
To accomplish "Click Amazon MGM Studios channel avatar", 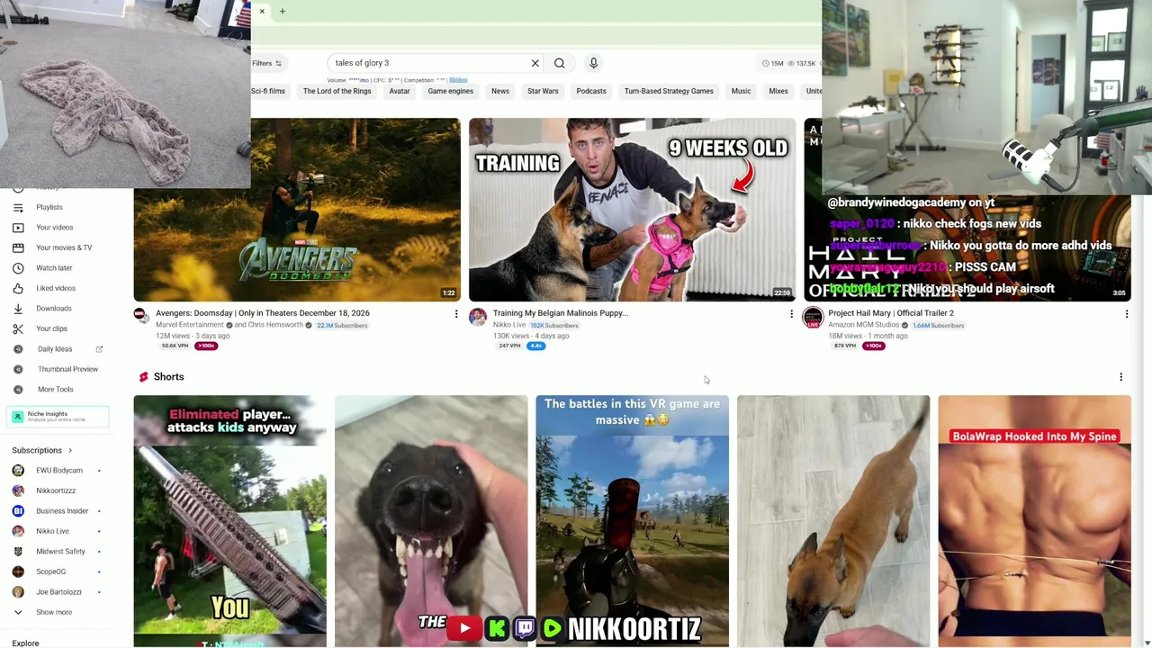I will (x=813, y=317).
